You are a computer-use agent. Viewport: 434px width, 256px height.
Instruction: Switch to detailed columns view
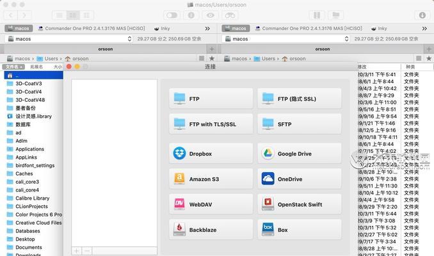click(x=73, y=15)
